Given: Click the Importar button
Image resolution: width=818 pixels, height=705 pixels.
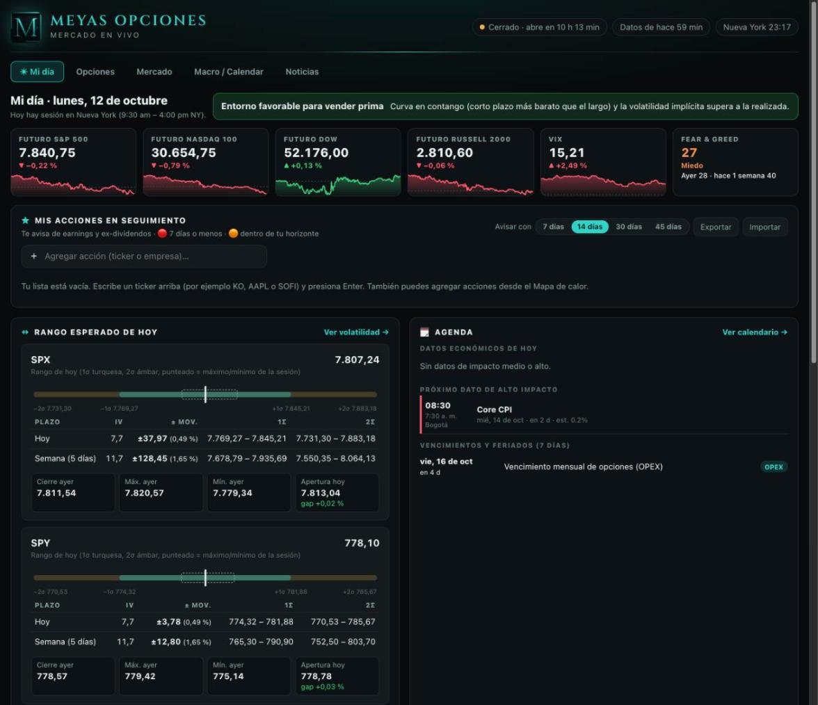Looking at the screenshot, I should pyautogui.click(x=764, y=227).
